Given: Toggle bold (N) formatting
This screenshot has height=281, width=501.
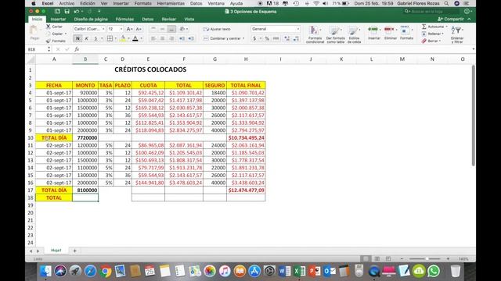Looking at the screenshot, I should pos(77,38).
